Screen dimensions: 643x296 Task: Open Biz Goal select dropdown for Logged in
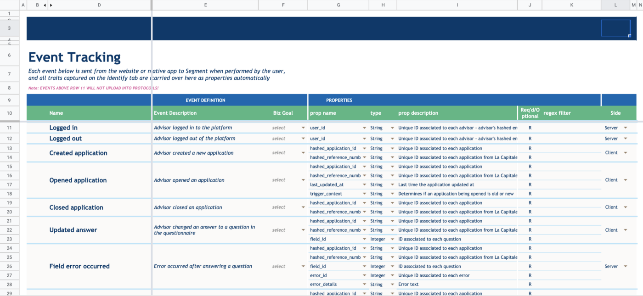coord(303,128)
